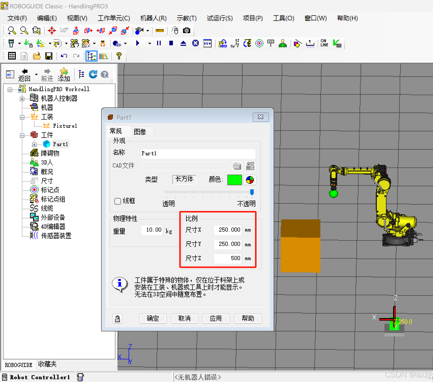The width and height of the screenshot is (433, 382).
Task: Collapse the 工件 tree node
Action: [22, 135]
